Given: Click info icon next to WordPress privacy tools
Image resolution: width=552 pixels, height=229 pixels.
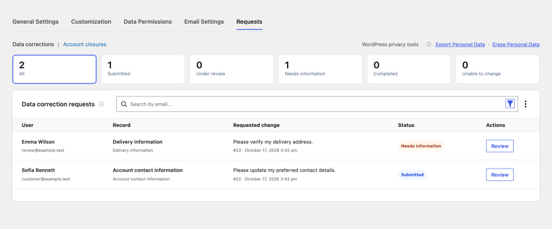Looking at the screenshot, I should 429,45.
